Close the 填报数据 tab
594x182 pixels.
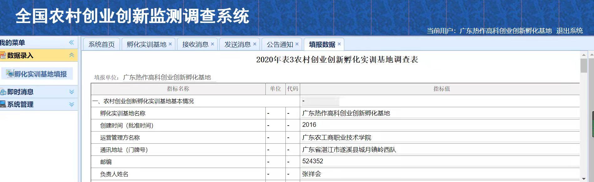click(339, 44)
